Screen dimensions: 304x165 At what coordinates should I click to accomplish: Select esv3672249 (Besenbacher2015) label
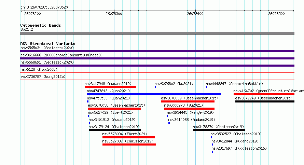[x=264, y=98]
